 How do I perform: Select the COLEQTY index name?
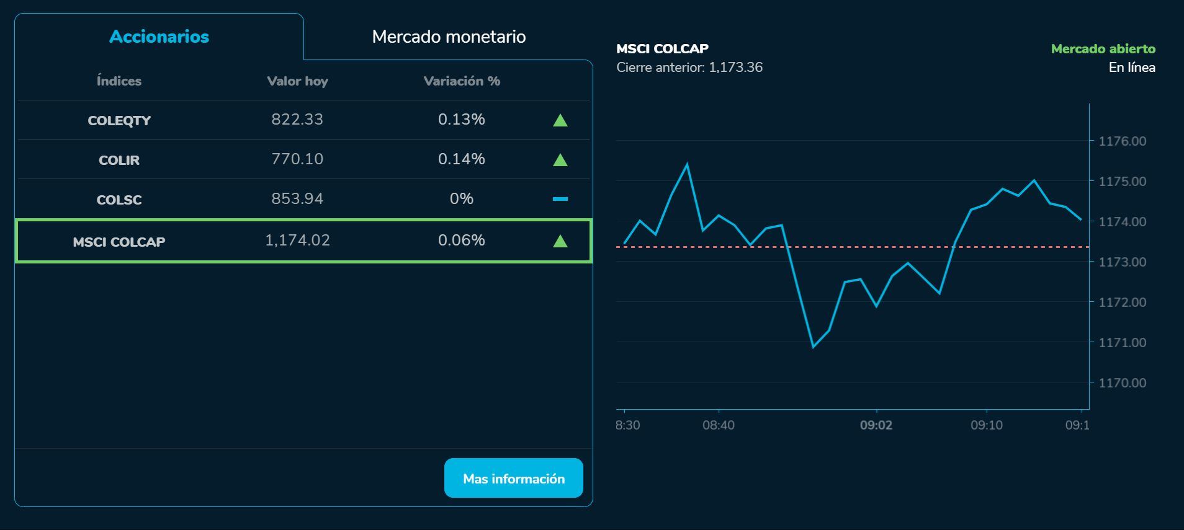coord(119,120)
